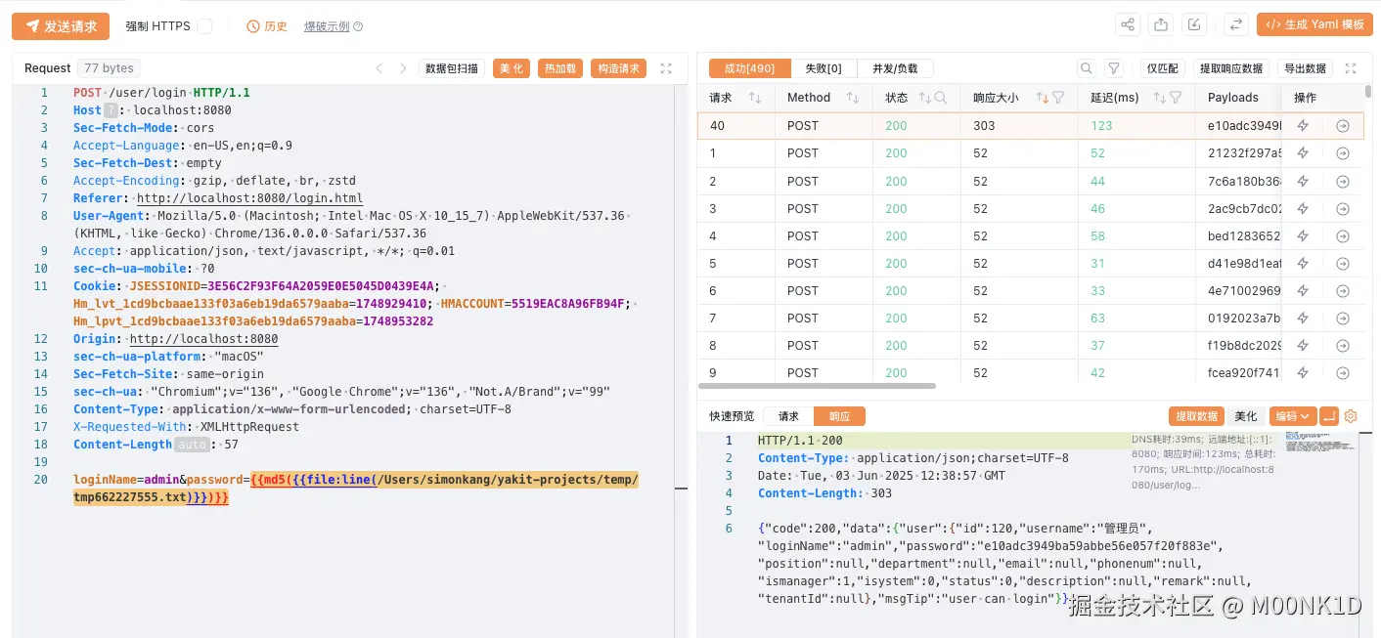Click the share icon in the top toolbar
This screenshot has height=638, width=1381.
(x=1129, y=25)
